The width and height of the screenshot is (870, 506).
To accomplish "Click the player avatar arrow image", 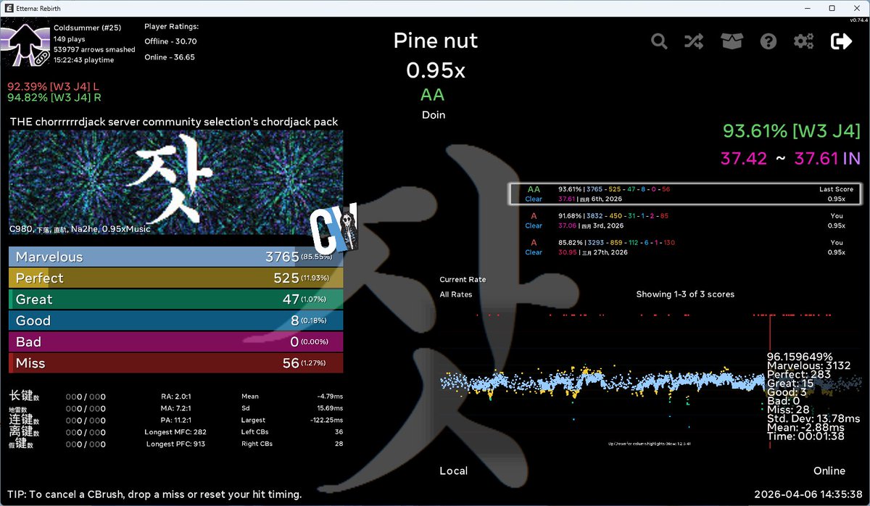I will point(26,44).
